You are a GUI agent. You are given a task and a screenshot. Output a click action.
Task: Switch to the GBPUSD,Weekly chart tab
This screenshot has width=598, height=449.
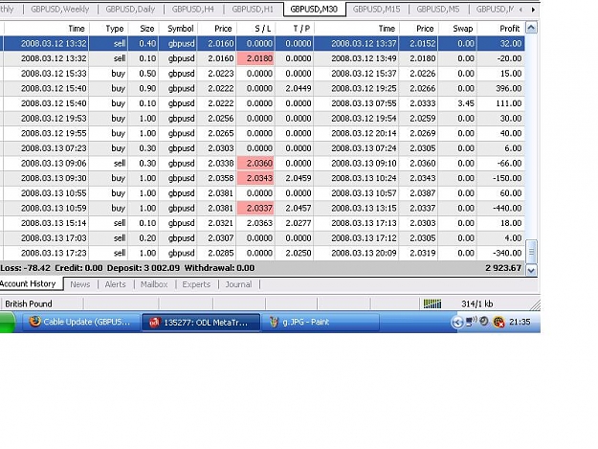coord(60,10)
